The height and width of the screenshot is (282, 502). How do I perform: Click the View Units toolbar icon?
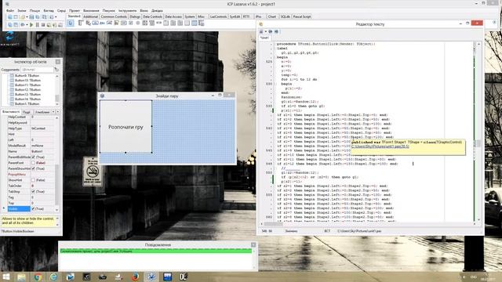click(9, 24)
